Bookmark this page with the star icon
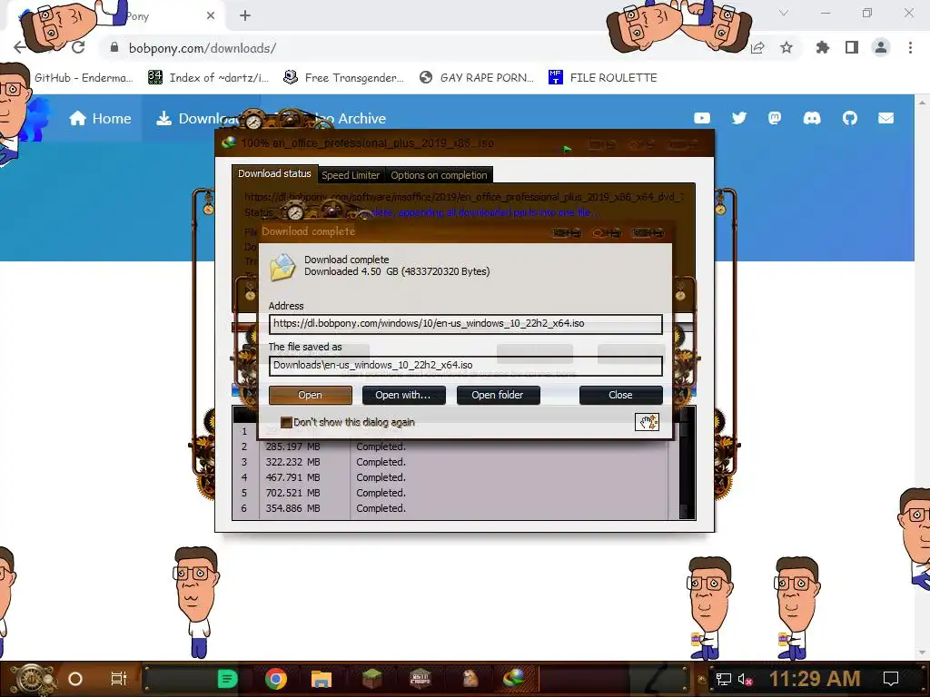The width and height of the screenshot is (930, 697). tap(787, 48)
